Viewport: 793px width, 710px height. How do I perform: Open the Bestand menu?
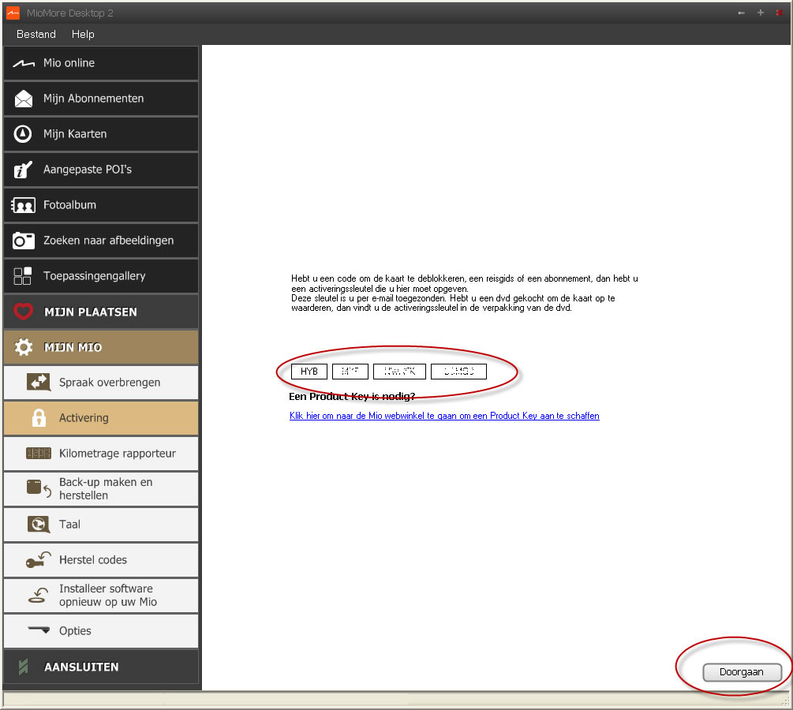point(36,34)
